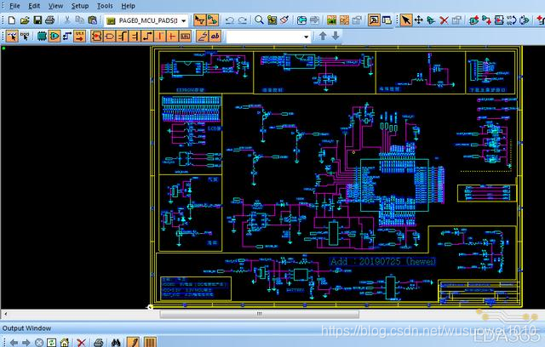Toggle Select Anything filter button
545x347 pixels.
coord(12,36)
